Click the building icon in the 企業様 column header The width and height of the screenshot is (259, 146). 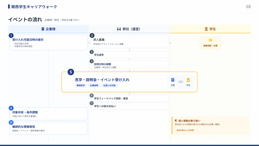(x=43, y=29)
